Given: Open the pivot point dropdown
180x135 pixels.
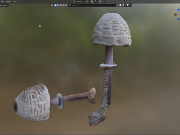Looking at the screenshot, I should pos(88,1).
